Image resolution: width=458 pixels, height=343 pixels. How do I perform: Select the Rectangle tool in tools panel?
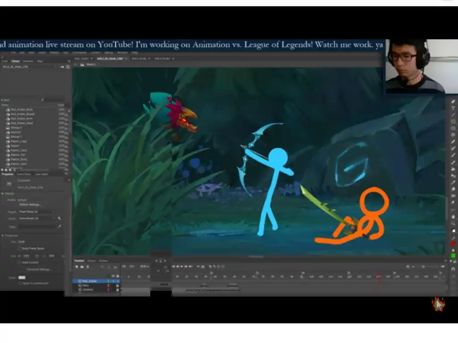(x=453, y=121)
